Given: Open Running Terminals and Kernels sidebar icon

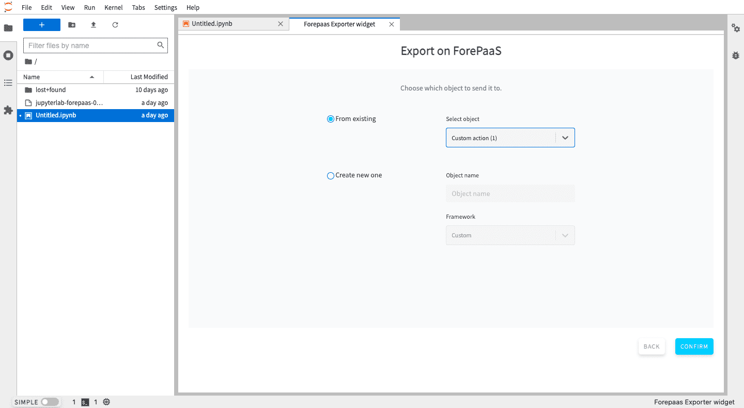Looking at the screenshot, I should (x=8, y=55).
